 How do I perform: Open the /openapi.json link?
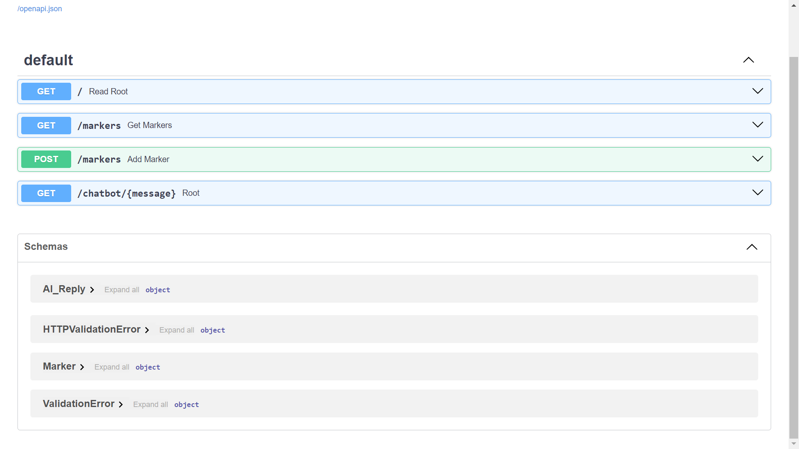40,9
